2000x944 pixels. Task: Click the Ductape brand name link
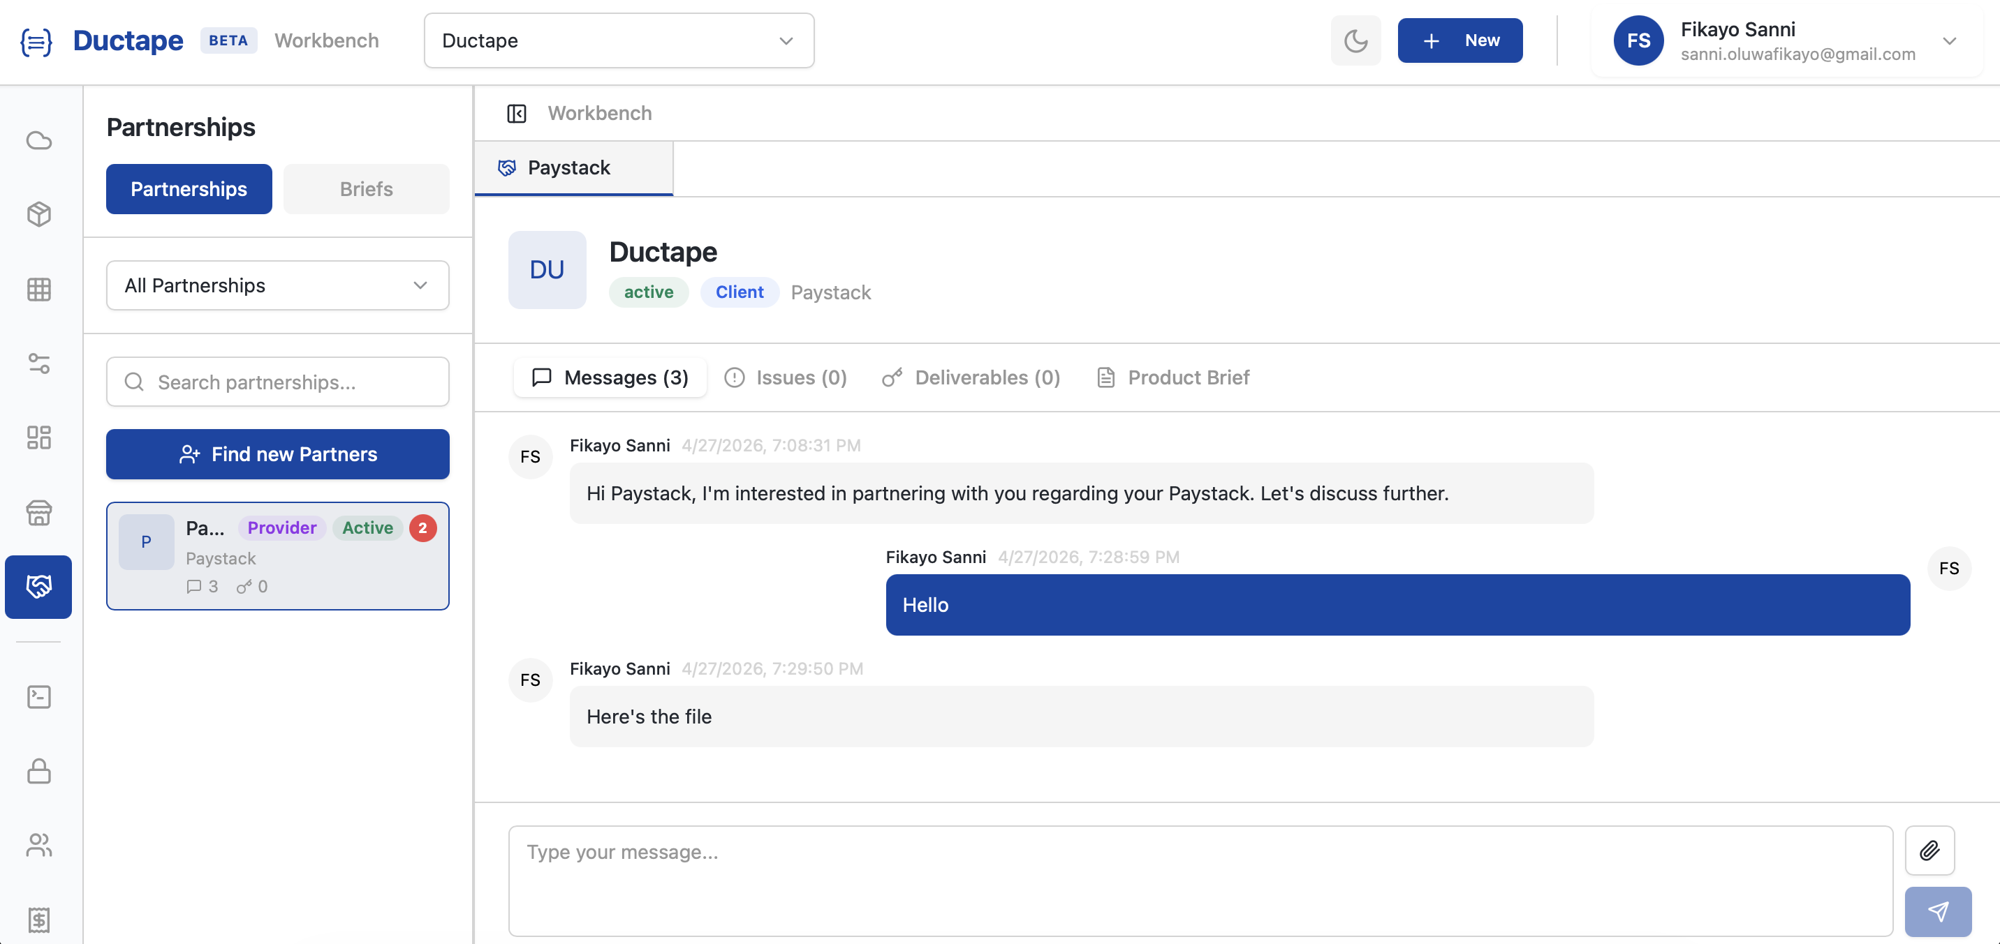click(x=127, y=40)
